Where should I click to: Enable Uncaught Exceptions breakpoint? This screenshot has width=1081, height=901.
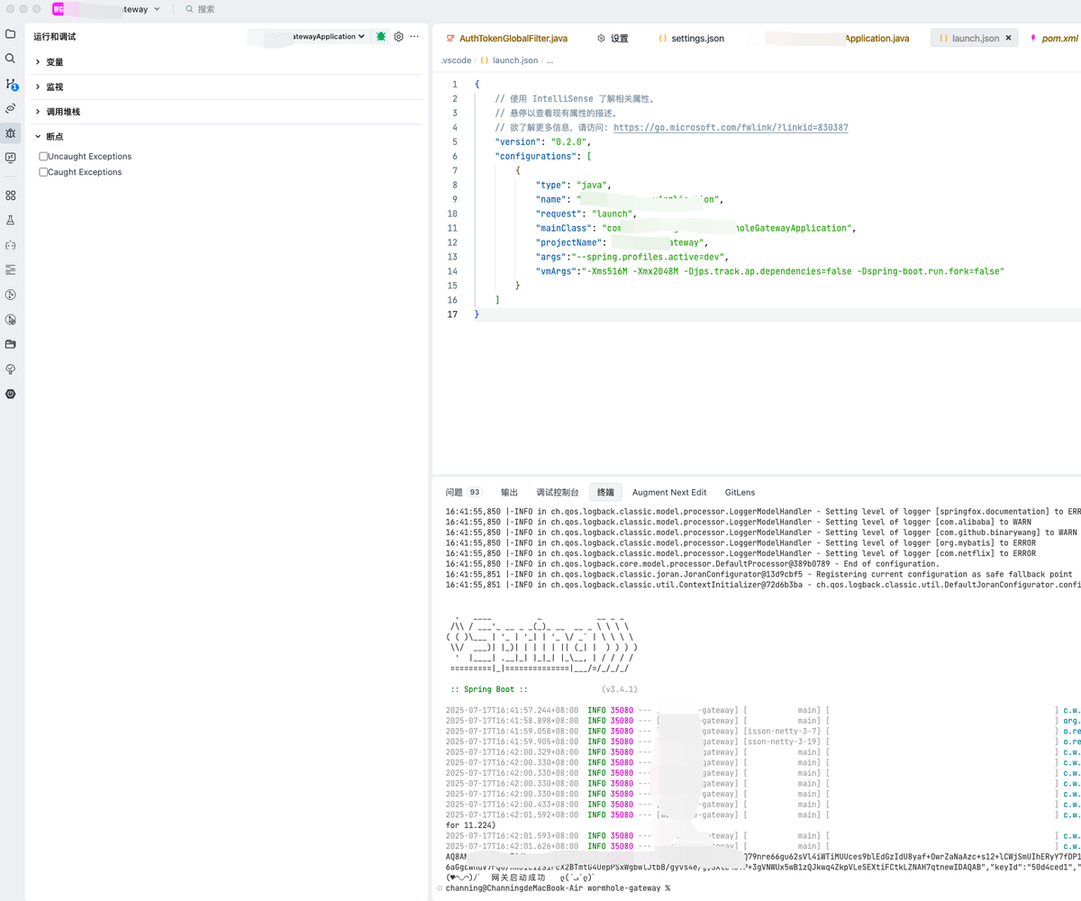pos(43,157)
